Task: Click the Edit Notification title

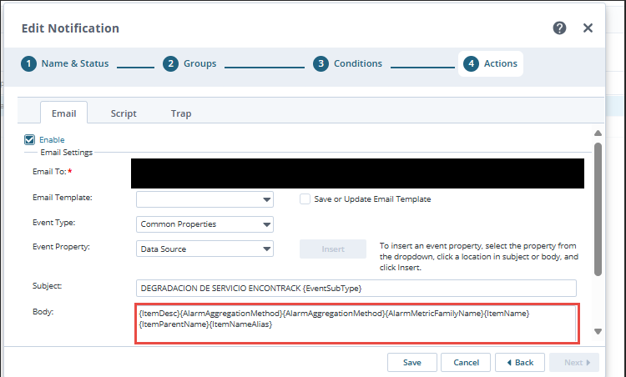Action: click(70, 28)
